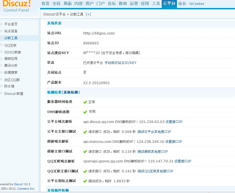Screen dimensions: 235x193
Task: Click 手动修改站点ID/KEY link
Action: (x=120, y=63)
